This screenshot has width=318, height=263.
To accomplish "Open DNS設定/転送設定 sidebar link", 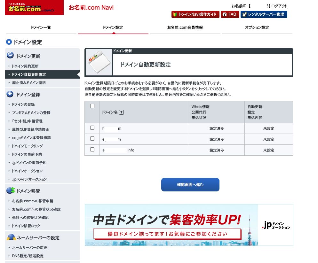I will coord(28,256).
